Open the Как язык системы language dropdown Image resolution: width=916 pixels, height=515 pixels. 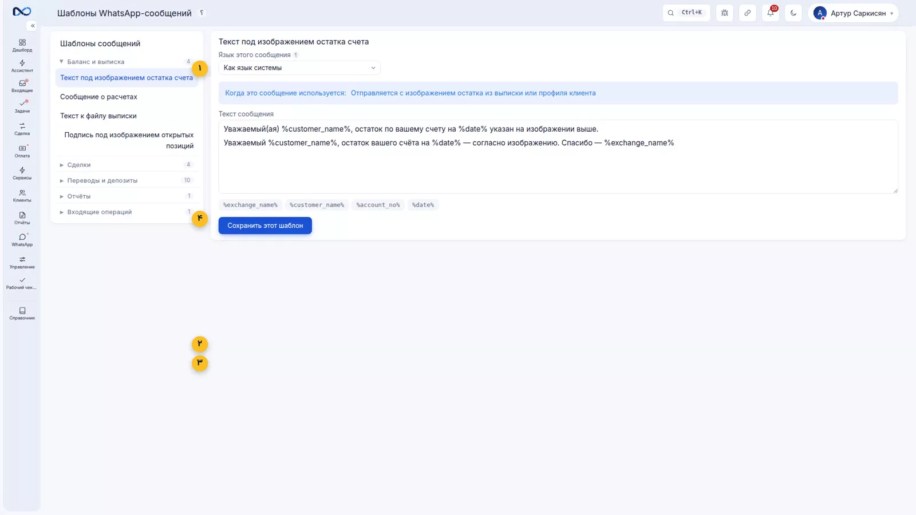[x=299, y=68]
